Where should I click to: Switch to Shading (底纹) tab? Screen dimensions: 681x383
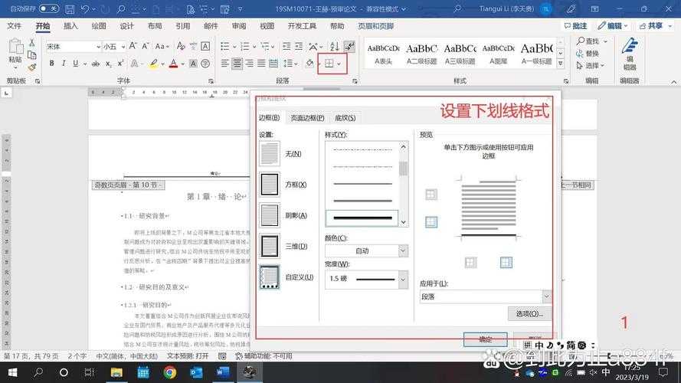pos(345,118)
